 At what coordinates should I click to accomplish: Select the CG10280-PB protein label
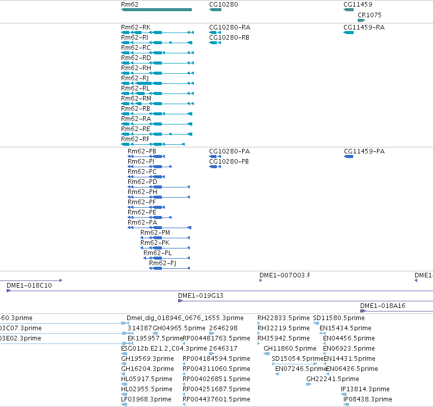229,162
